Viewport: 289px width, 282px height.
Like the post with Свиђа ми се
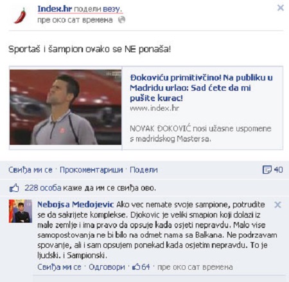pyautogui.click(x=30, y=170)
